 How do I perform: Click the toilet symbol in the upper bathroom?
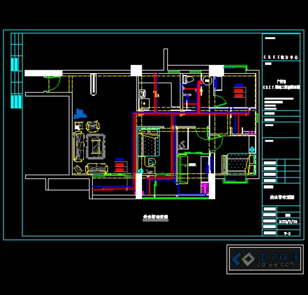click(x=189, y=79)
